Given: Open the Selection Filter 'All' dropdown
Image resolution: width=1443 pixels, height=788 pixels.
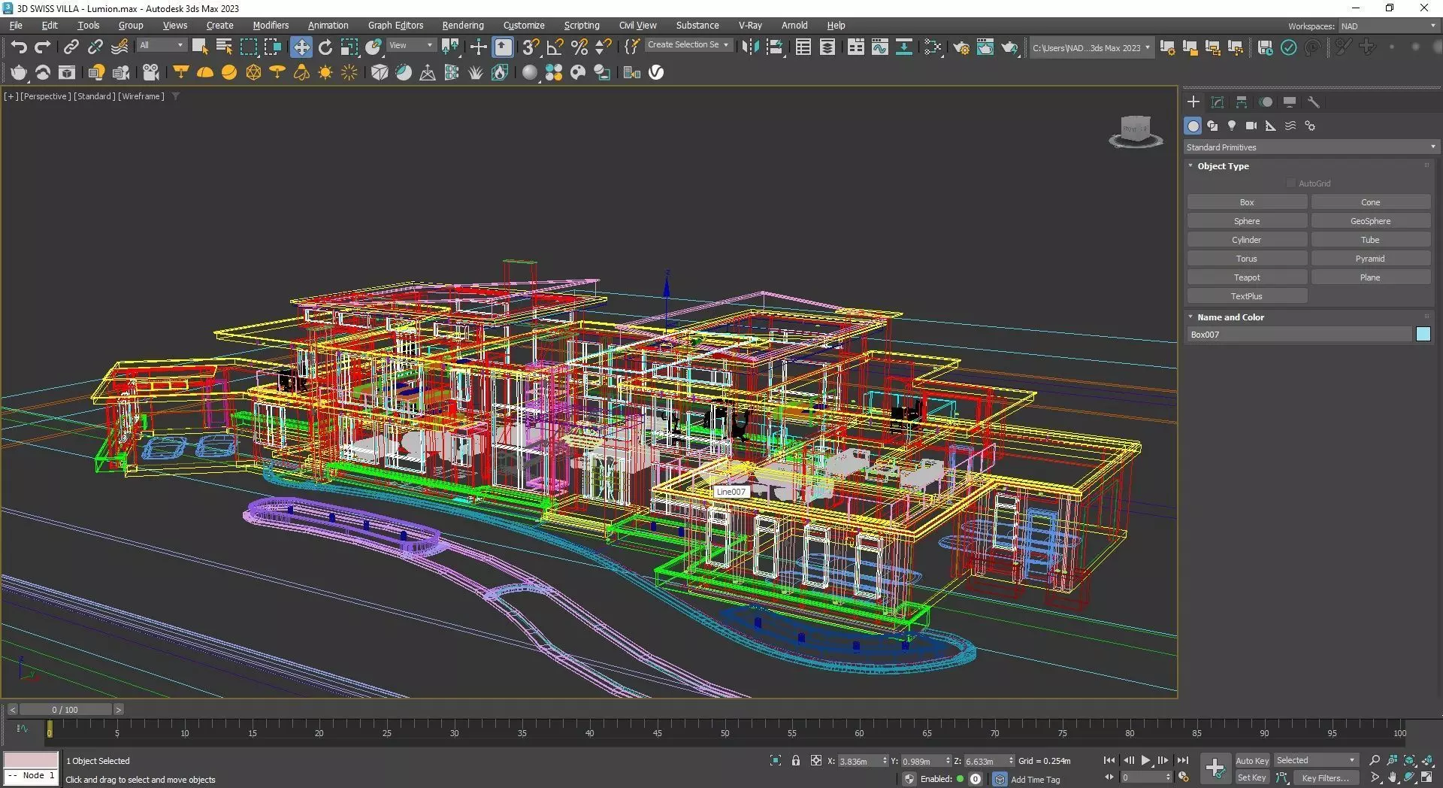Looking at the screenshot, I should coord(162,45).
